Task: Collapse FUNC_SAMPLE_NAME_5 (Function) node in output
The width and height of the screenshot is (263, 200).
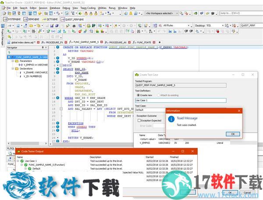Action: [x=22, y=165]
